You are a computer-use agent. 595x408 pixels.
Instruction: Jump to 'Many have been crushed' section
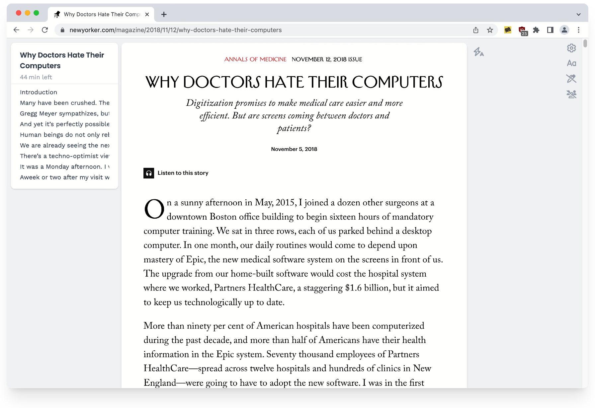tap(64, 103)
